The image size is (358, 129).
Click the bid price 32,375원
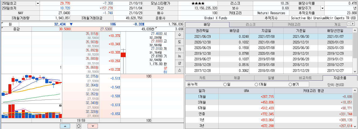pos(92,76)
